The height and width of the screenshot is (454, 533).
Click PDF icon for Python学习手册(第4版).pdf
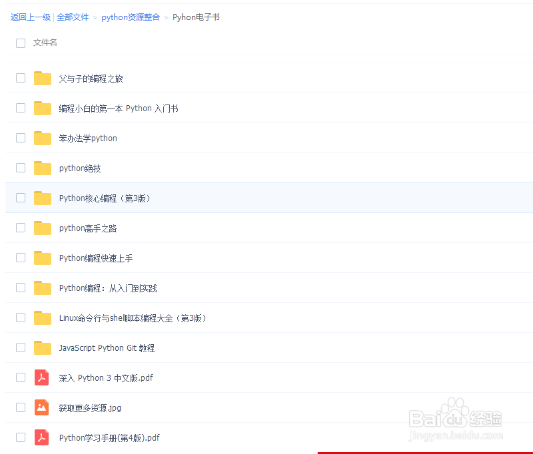[x=41, y=437]
